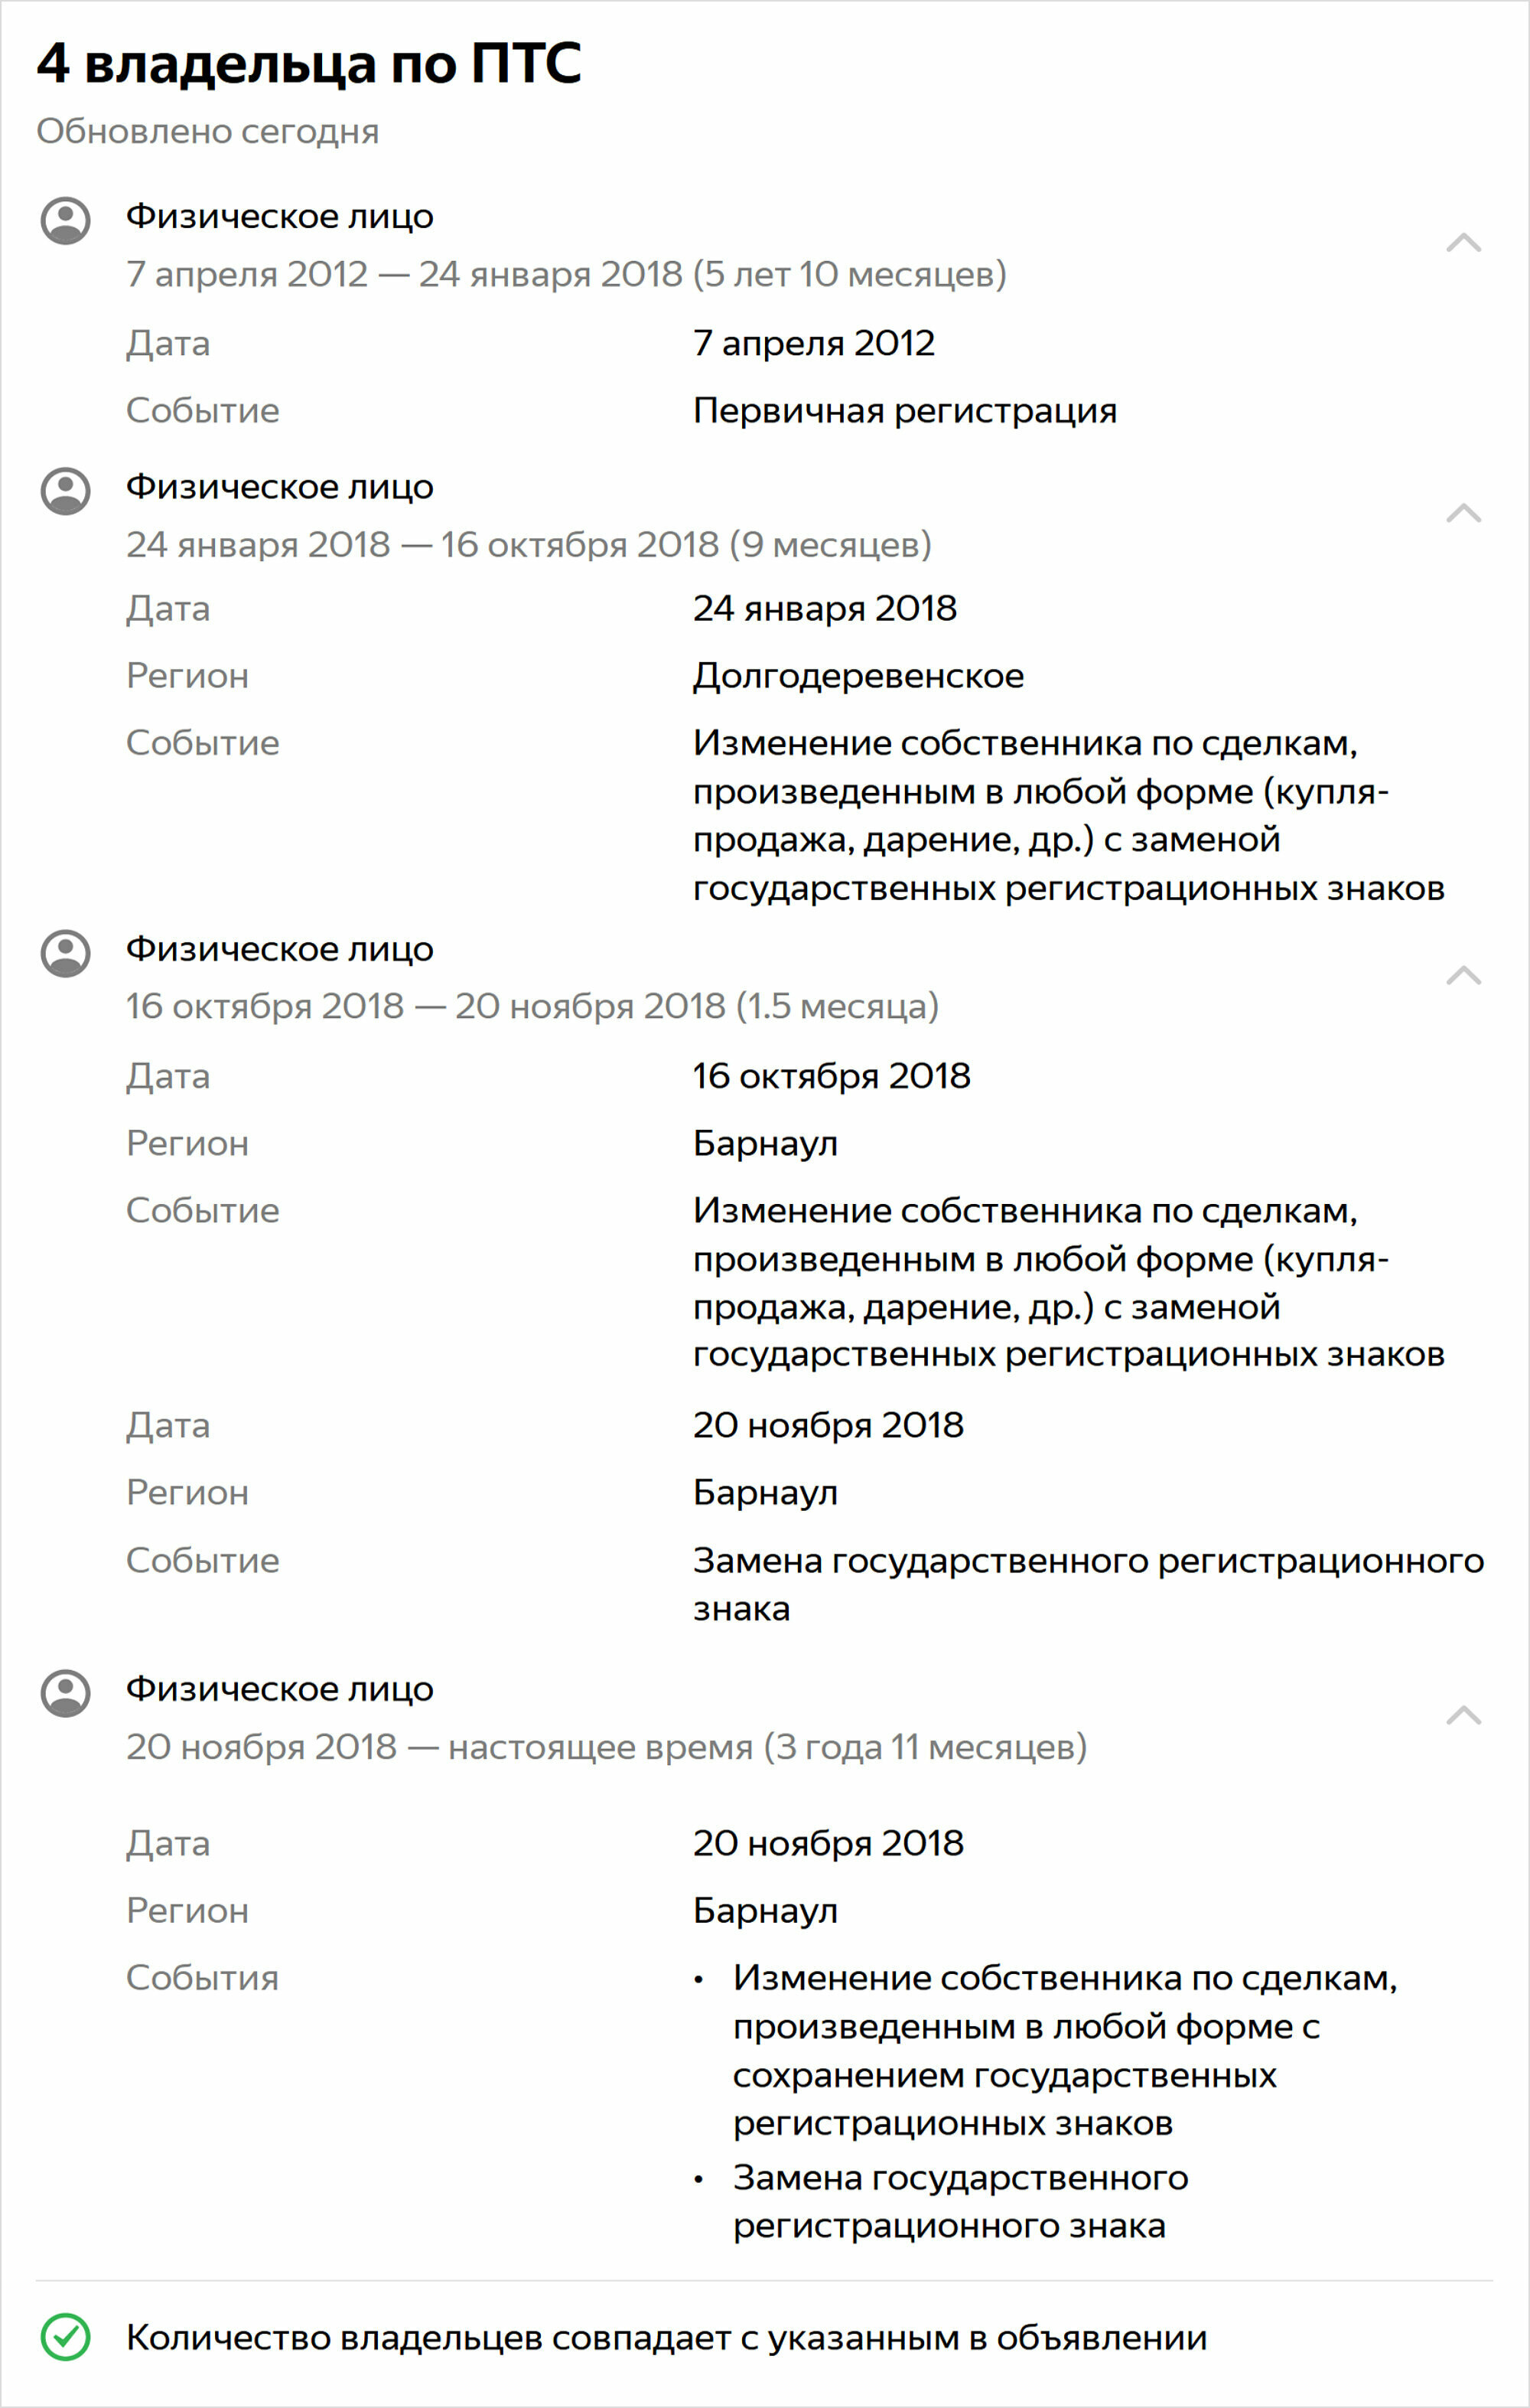Screen dimensions: 1530x2408
Task: Collapse the owner from 7 апреля 2012
Action: pyautogui.click(x=1463, y=242)
